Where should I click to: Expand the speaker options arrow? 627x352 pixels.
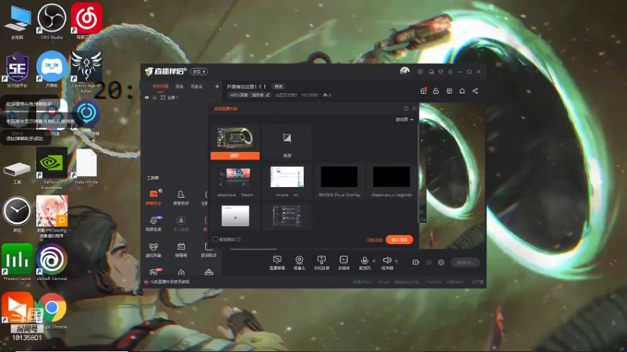click(x=397, y=261)
